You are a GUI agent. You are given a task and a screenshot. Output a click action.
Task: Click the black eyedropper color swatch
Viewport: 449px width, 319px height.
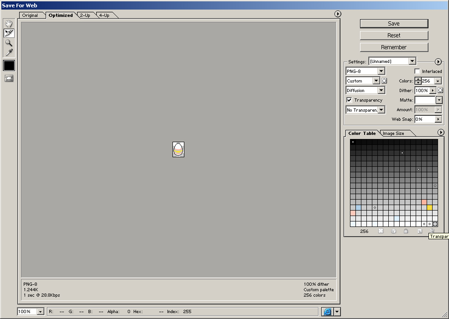9,66
